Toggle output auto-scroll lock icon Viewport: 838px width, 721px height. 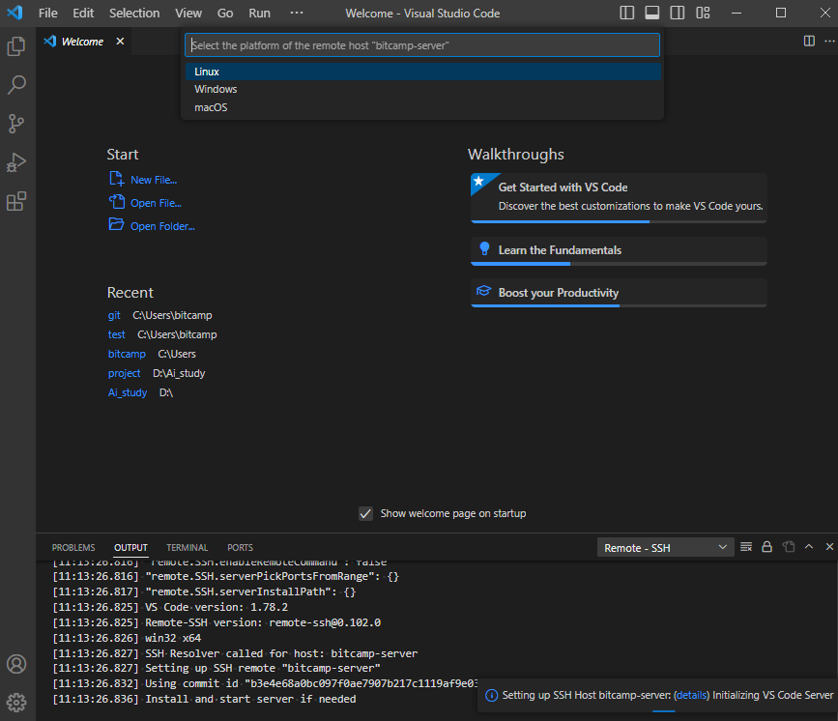coord(766,547)
